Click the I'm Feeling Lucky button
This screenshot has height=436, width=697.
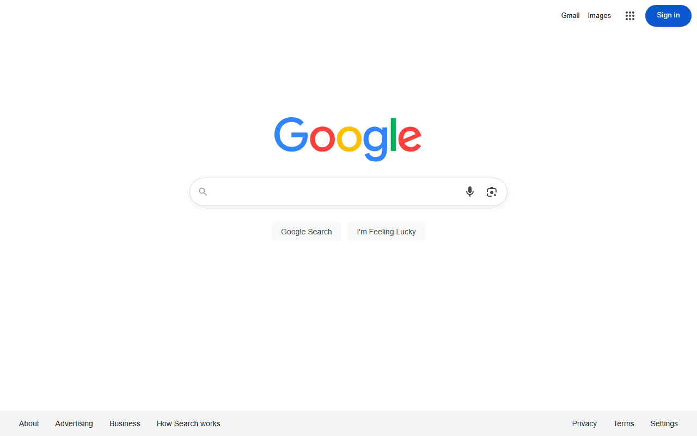pyautogui.click(x=387, y=232)
